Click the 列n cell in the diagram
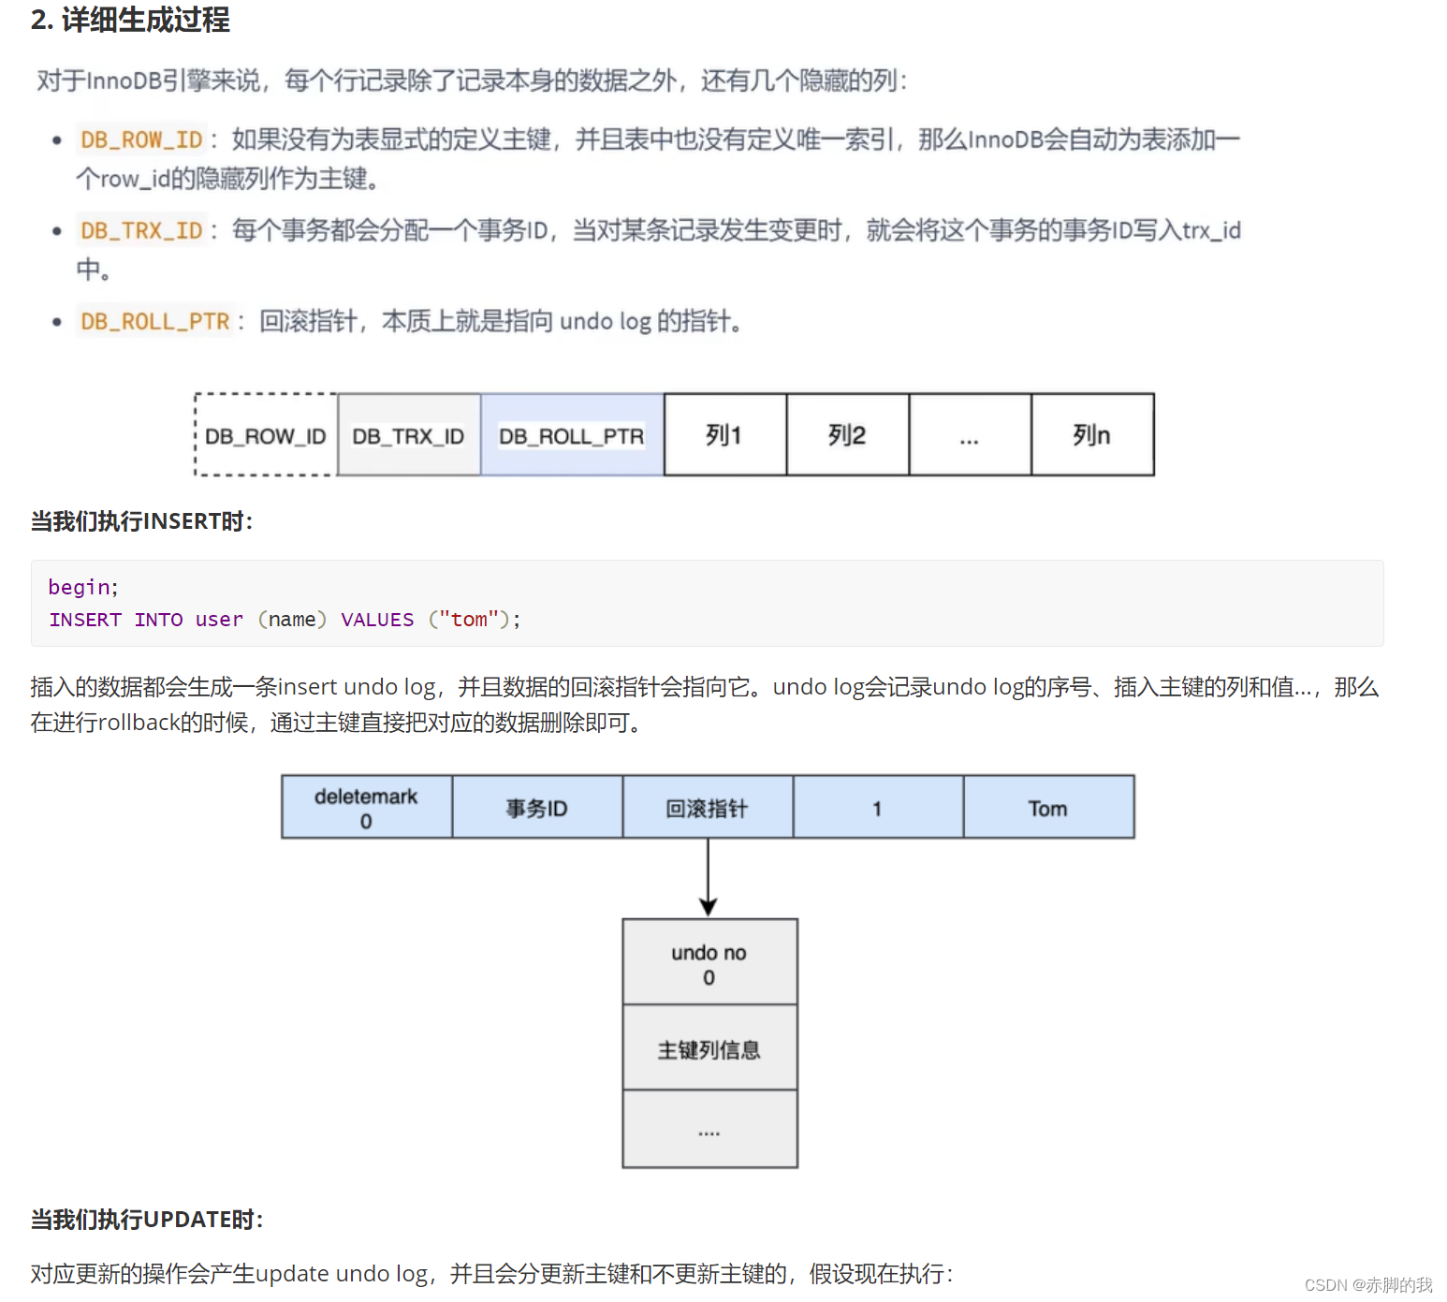 [1091, 435]
